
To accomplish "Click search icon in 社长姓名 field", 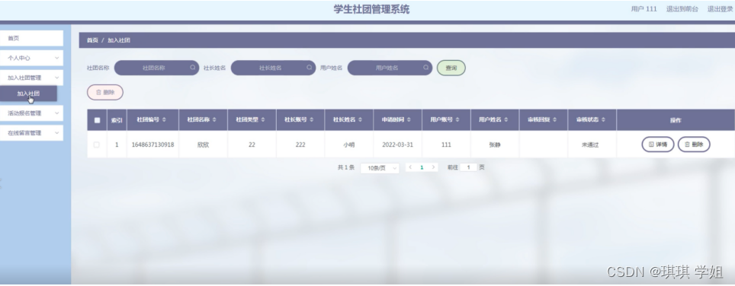I will pyautogui.click(x=310, y=67).
